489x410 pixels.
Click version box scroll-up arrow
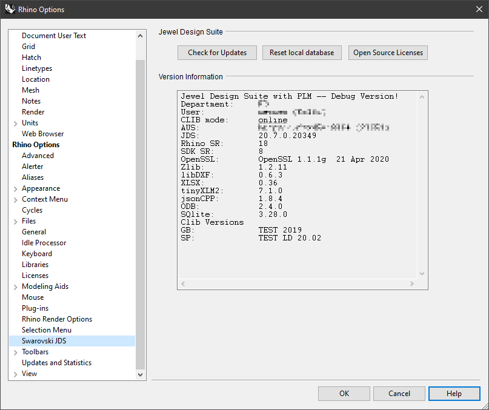coord(422,97)
